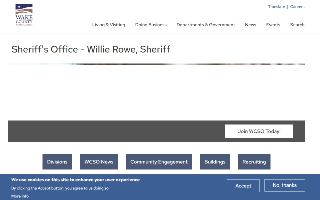Click the Wake County logo
This screenshot has height=200, width=320.
click(x=24, y=15)
